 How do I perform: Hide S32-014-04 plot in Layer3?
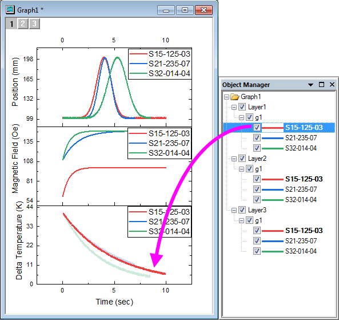[x=257, y=251]
